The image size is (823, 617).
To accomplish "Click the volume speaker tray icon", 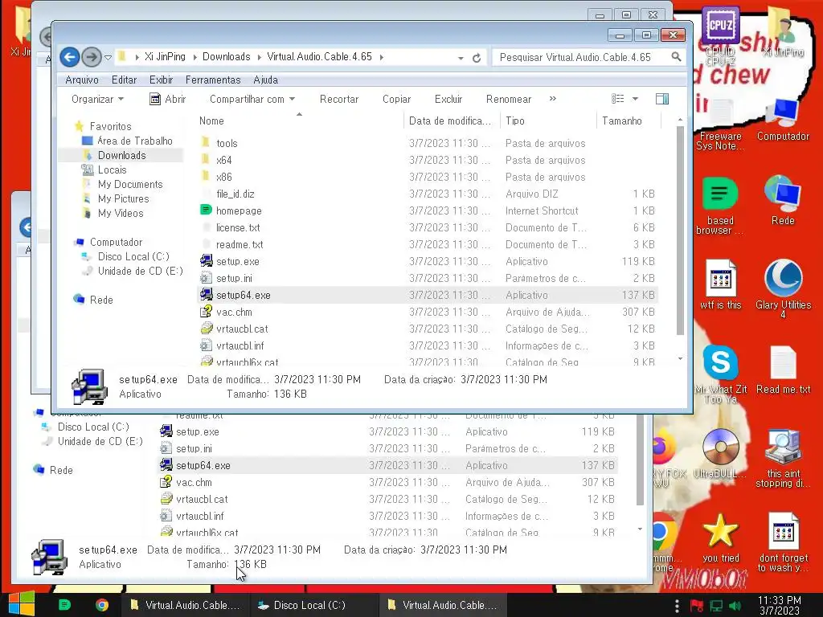I will pos(735,606).
